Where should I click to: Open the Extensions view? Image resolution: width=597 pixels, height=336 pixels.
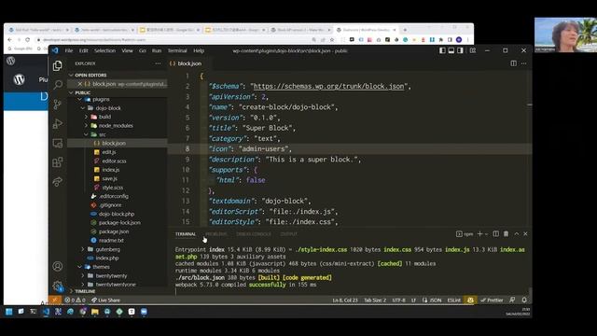click(x=58, y=162)
